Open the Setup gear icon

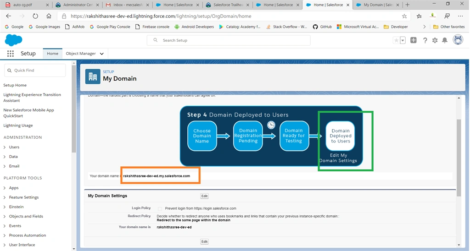[435, 40]
